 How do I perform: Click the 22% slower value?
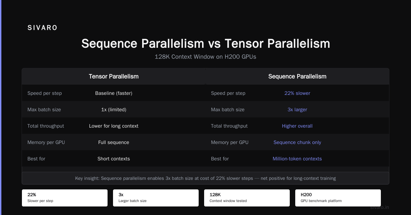[297, 93]
